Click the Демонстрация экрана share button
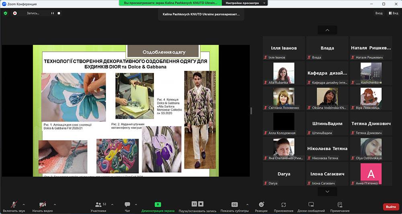 158,207
